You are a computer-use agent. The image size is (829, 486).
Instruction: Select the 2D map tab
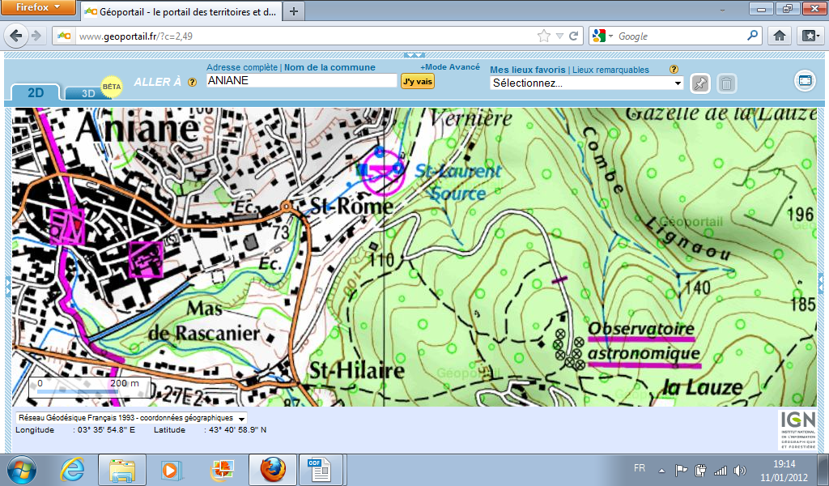point(36,92)
